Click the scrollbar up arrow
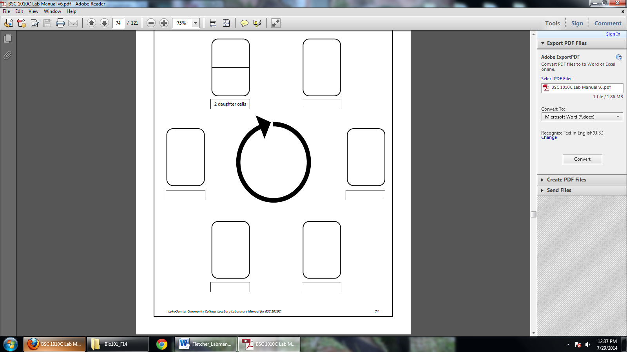 click(x=533, y=34)
